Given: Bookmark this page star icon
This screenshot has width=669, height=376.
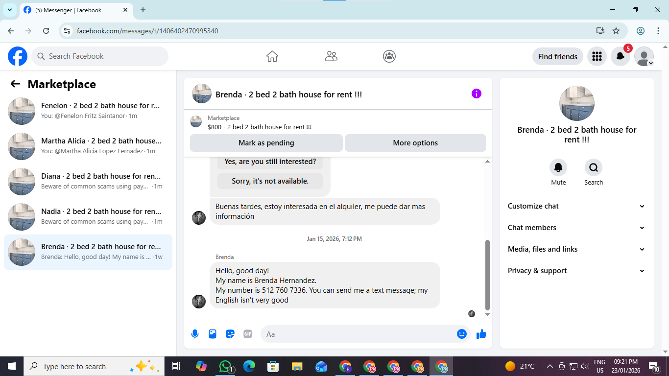Looking at the screenshot, I should [x=616, y=31].
